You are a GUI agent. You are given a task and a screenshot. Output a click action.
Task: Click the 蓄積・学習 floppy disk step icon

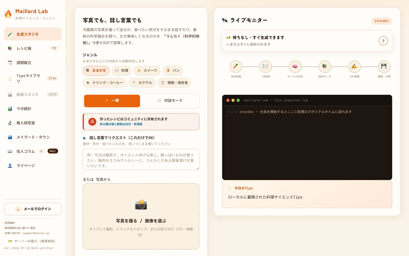pyautogui.click(x=384, y=67)
